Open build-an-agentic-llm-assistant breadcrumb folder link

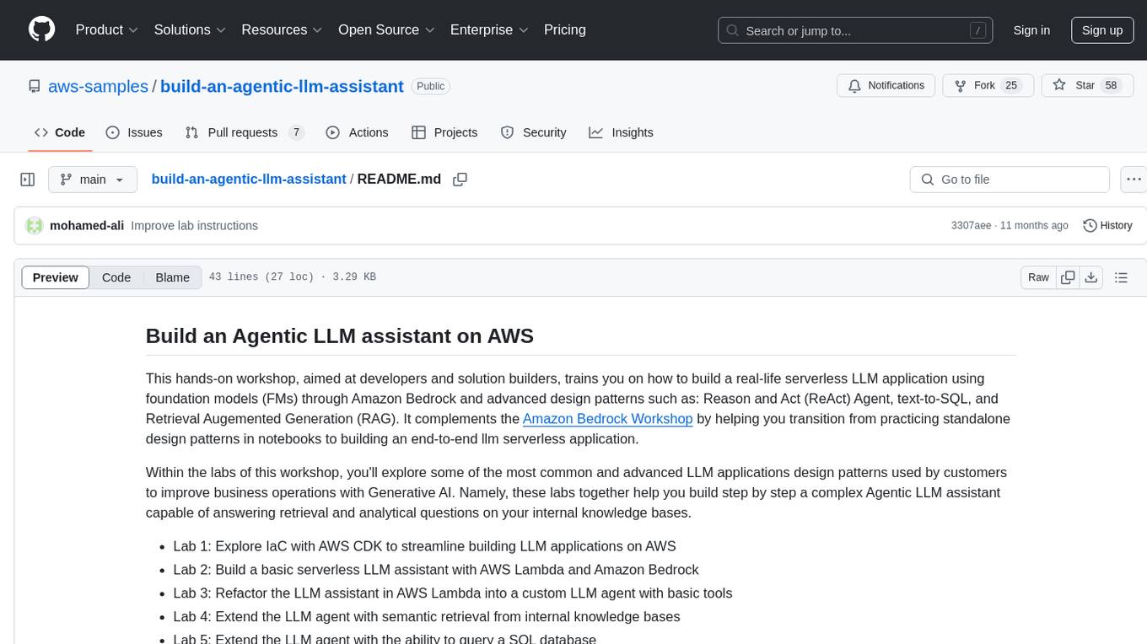click(x=249, y=179)
